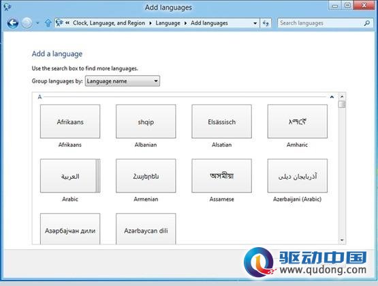
Task: Click the search magnifier icon
Action: (x=366, y=23)
